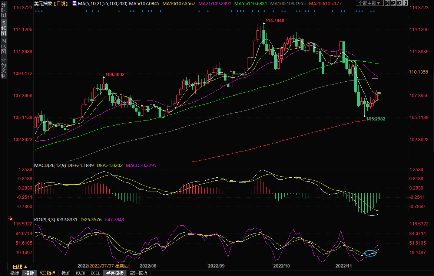Apply the MACD template at bottom
Screen dimensions: 434x276
point(80,273)
